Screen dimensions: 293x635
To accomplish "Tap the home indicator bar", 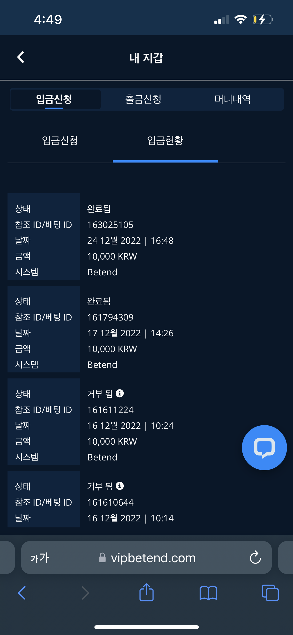I will (146, 627).
